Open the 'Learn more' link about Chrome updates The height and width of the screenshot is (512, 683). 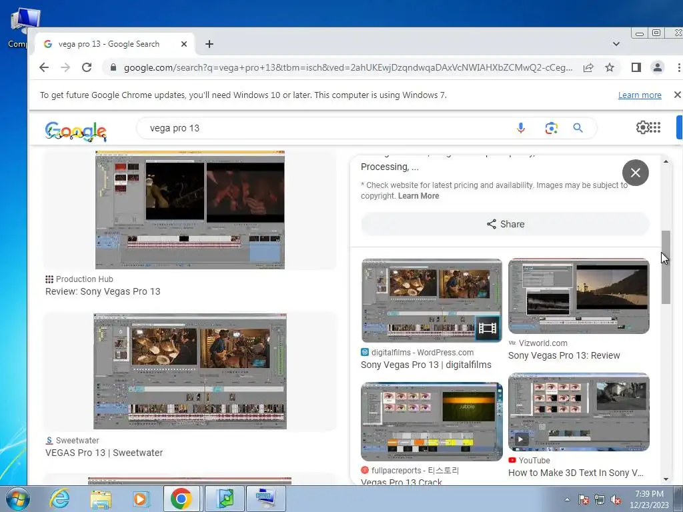(640, 95)
